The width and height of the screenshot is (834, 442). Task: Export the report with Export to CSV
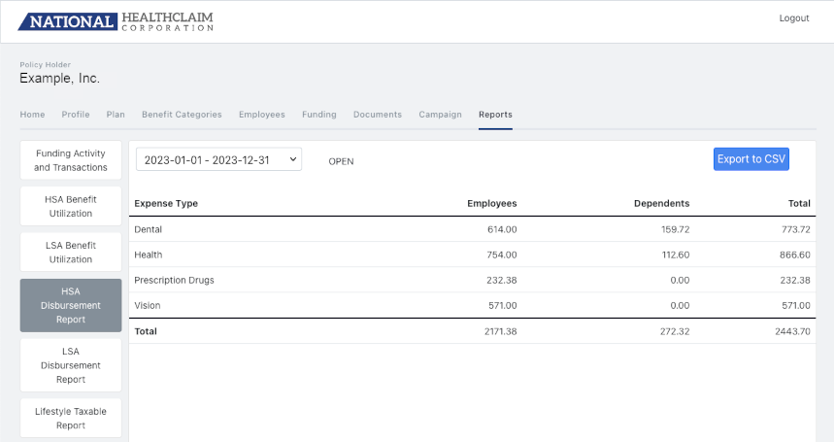coord(751,159)
